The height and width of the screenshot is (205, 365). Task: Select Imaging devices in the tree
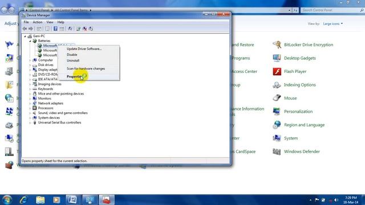coord(50,84)
